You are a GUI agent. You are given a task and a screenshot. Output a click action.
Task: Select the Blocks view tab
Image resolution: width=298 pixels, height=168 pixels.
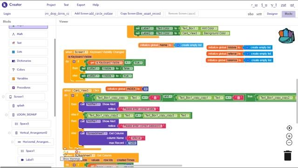(x=288, y=14)
